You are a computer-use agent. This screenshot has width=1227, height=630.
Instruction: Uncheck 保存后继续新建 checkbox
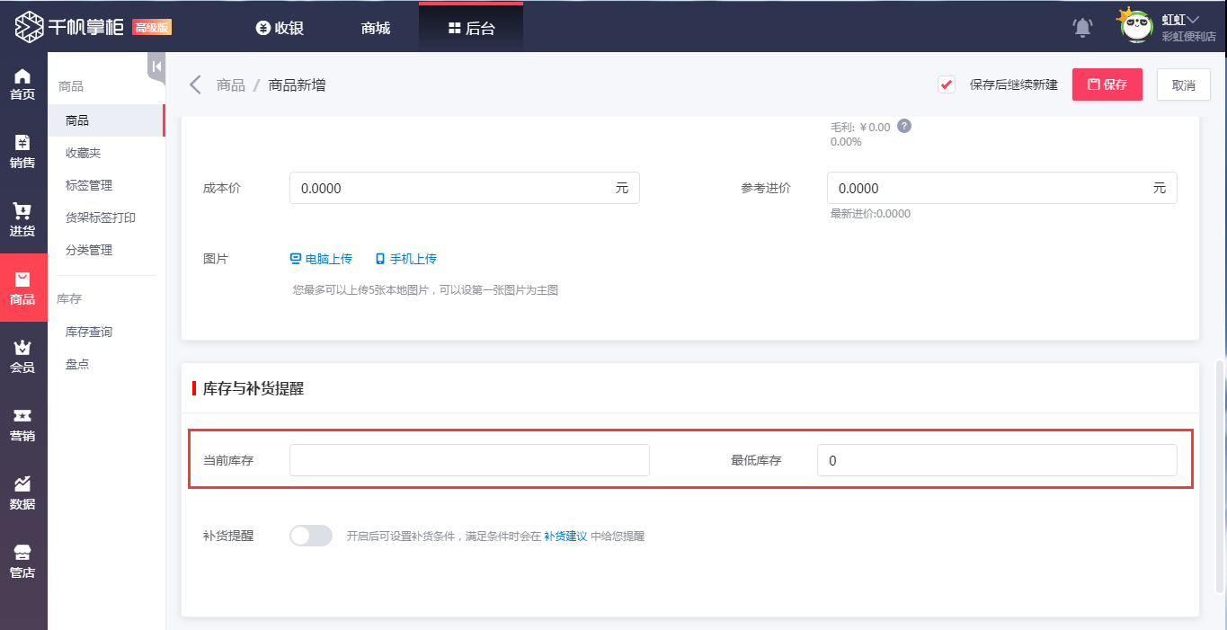pyautogui.click(x=946, y=84)
